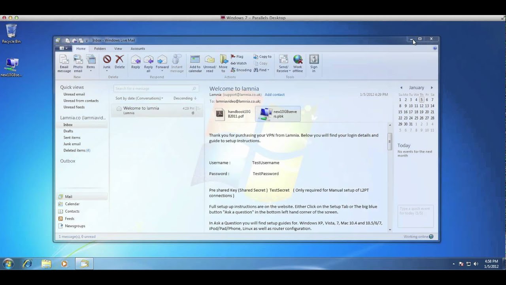The image size is (506, 285).
Task: Flag the selected message
Action: coord(237,57)
